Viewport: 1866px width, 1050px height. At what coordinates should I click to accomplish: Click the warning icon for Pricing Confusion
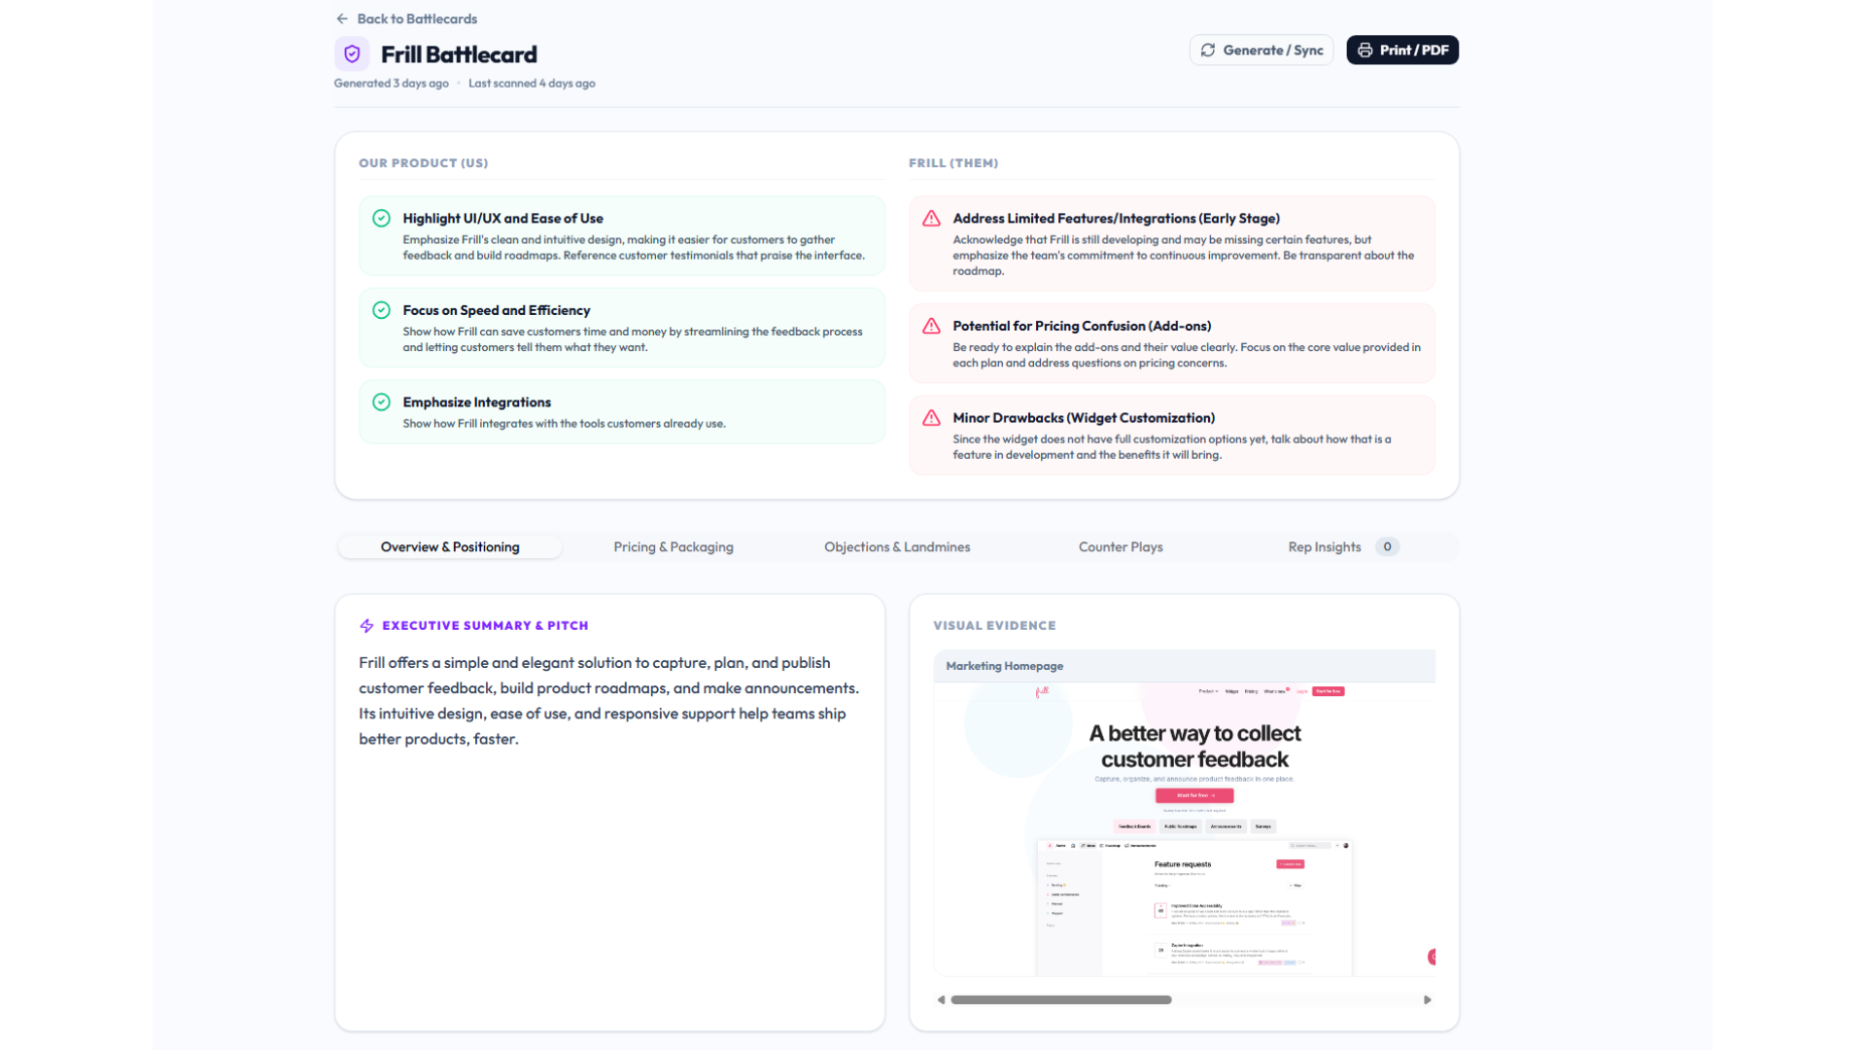[931, 326]
